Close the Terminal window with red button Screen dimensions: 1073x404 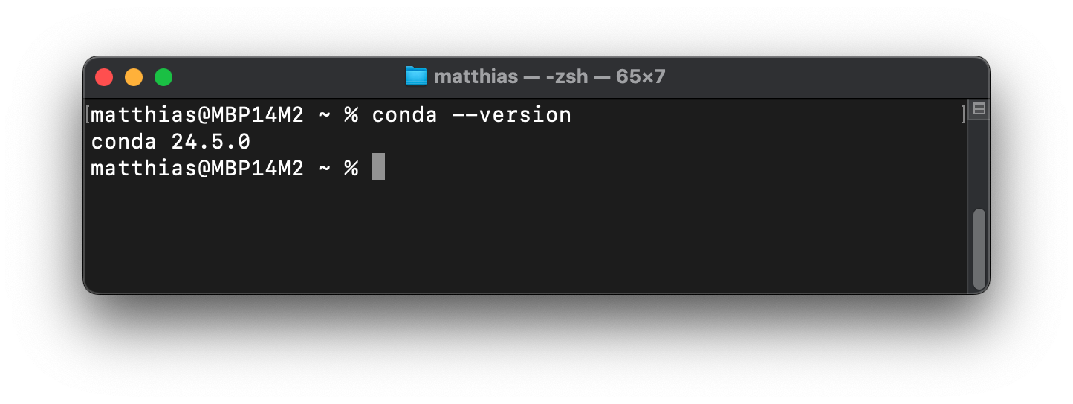(104, 77)
